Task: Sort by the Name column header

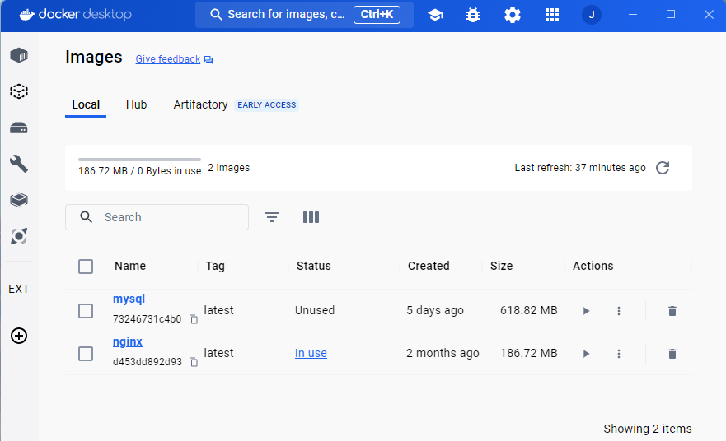Action: (130, 266)
